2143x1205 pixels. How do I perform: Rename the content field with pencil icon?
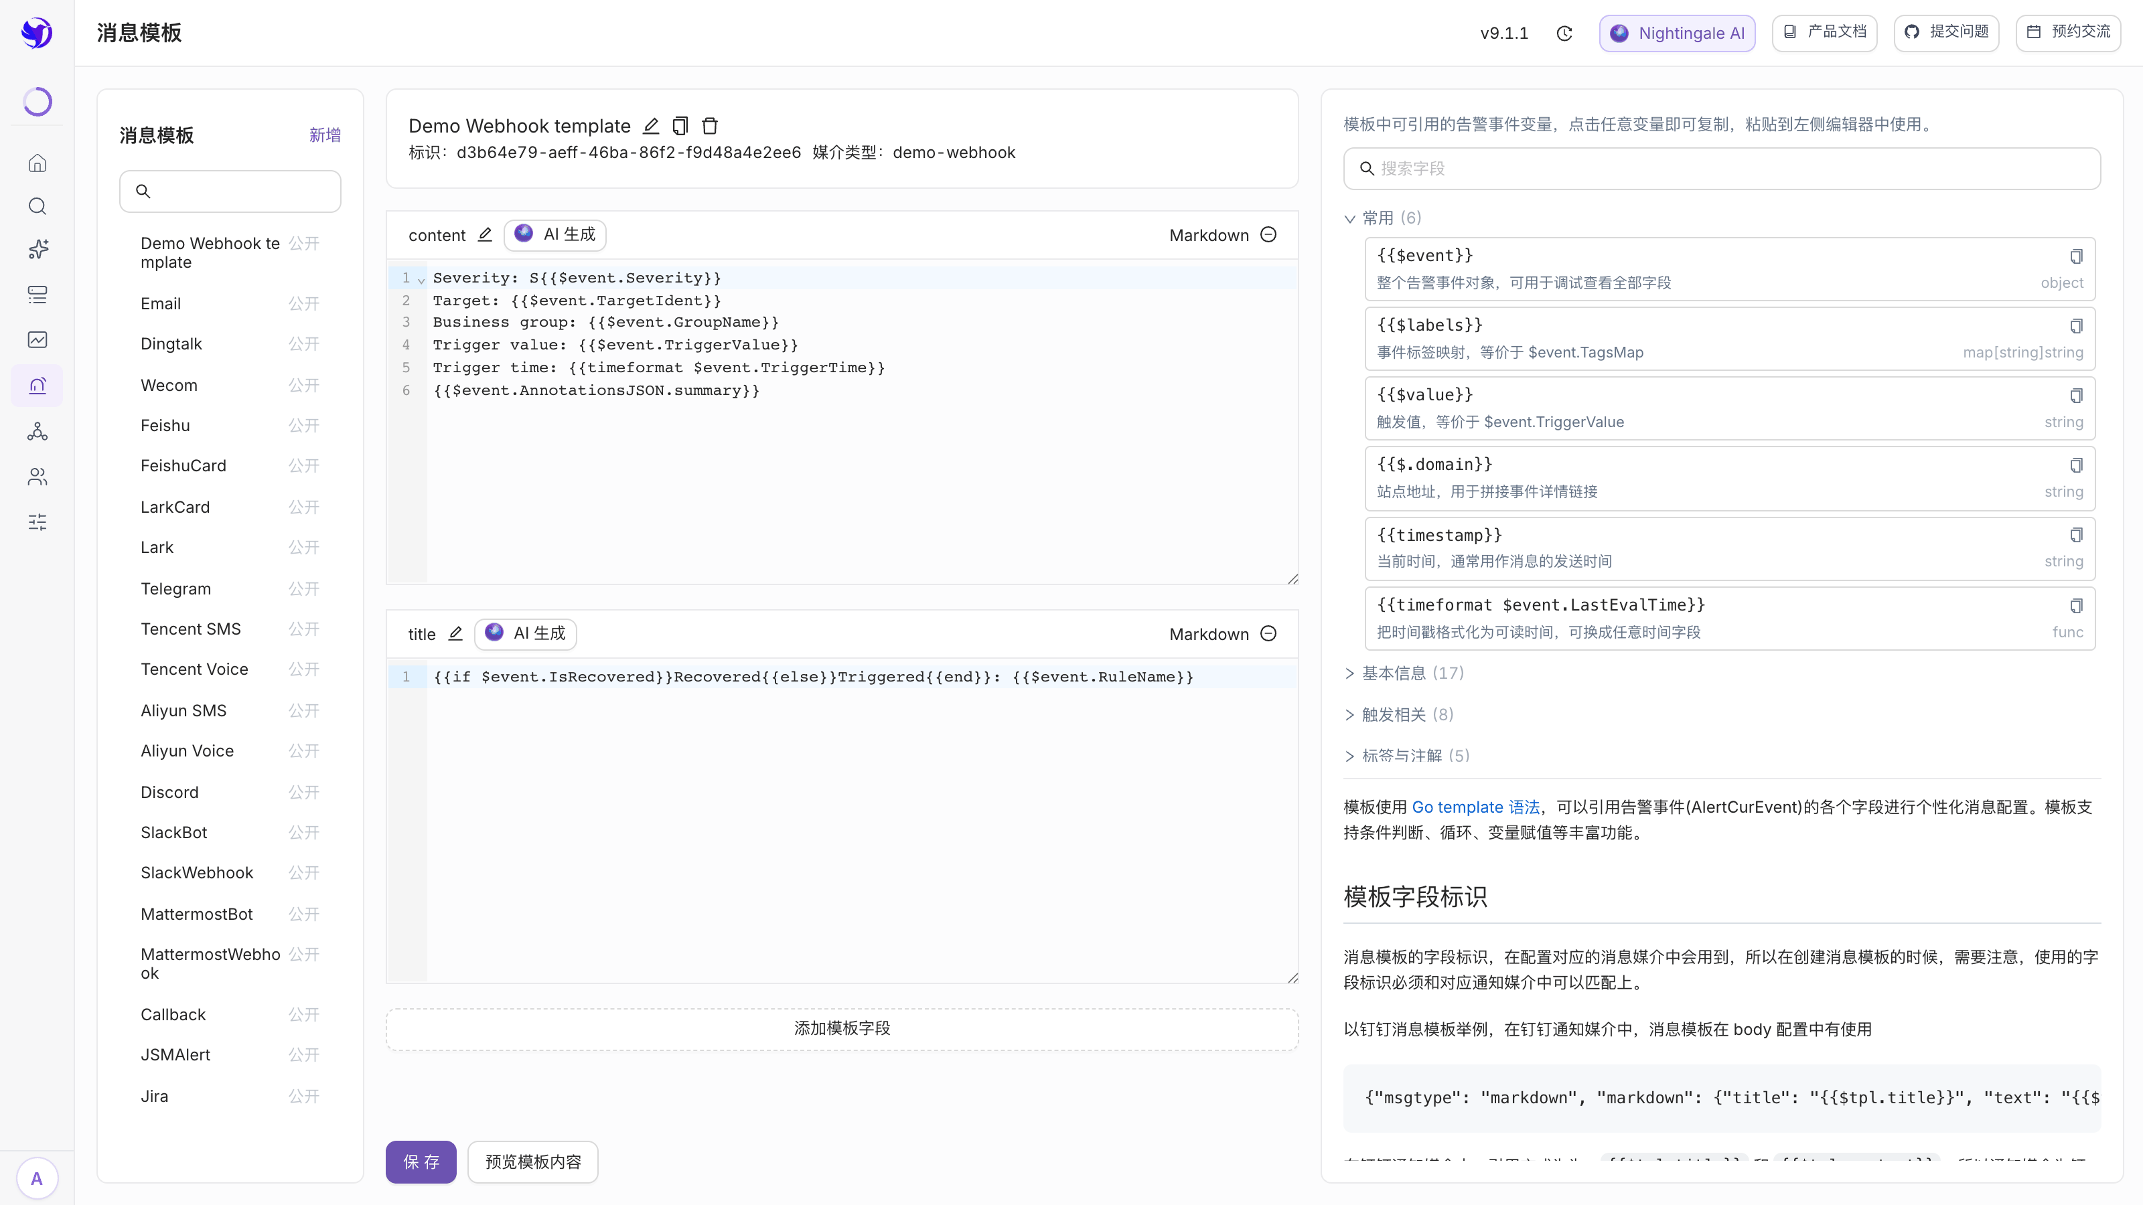click(x=485, y=234)
